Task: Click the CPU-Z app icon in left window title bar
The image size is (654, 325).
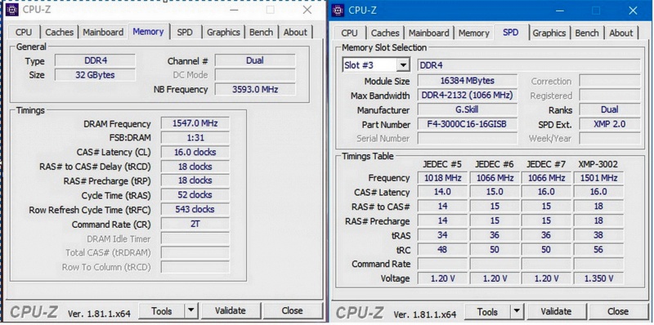Action: tap(12, 9)
